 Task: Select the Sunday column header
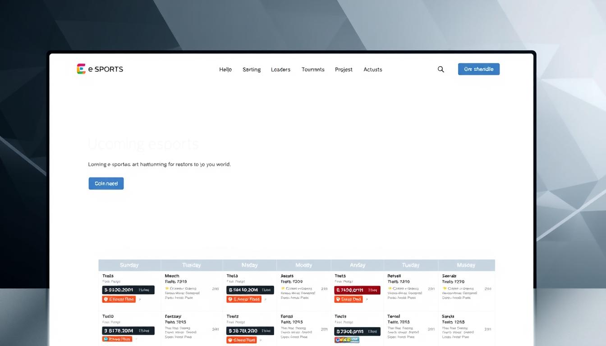coord(129,265)
